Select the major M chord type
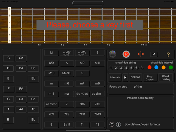Screen dimensions: 176x132 tap(51, 53)
